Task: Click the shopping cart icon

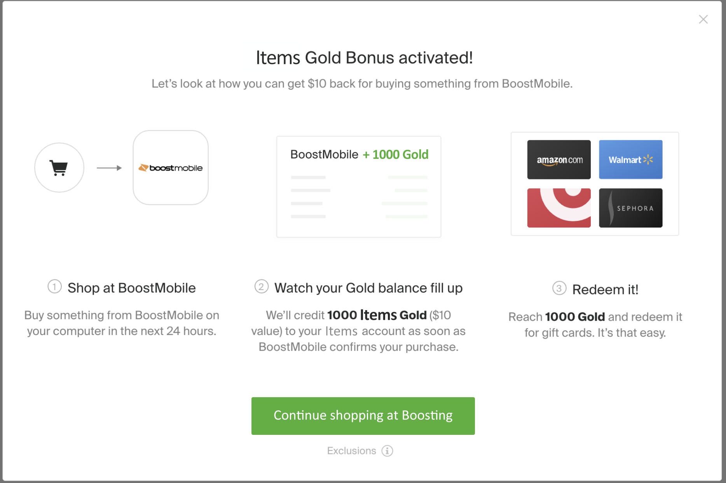Action: [59, 168]
